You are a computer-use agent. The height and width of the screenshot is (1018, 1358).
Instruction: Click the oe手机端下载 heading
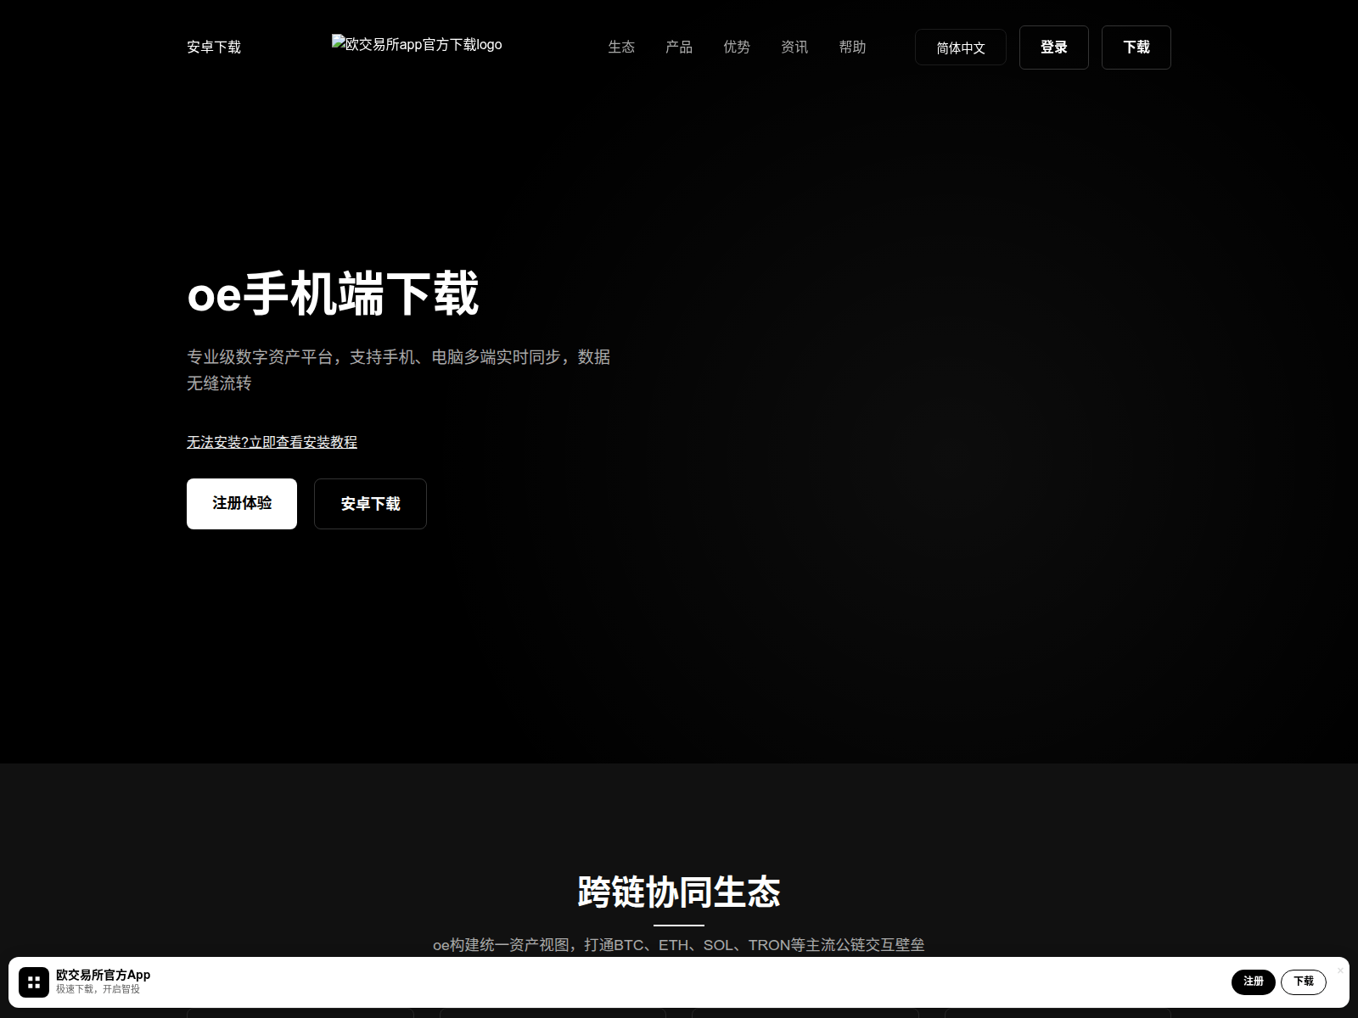333,294
